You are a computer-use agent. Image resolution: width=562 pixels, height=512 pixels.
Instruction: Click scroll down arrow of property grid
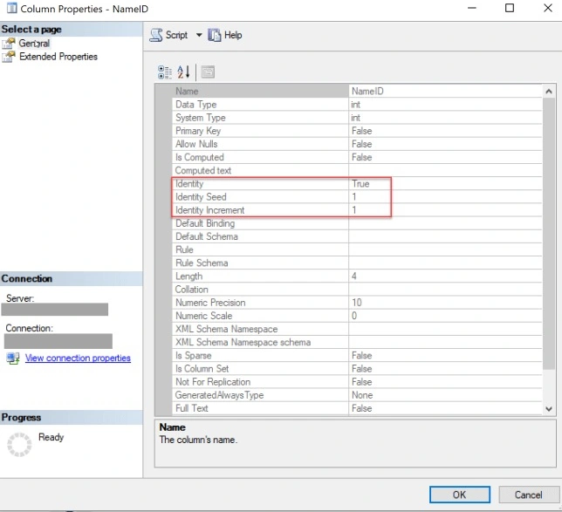[x=549, y=409]
